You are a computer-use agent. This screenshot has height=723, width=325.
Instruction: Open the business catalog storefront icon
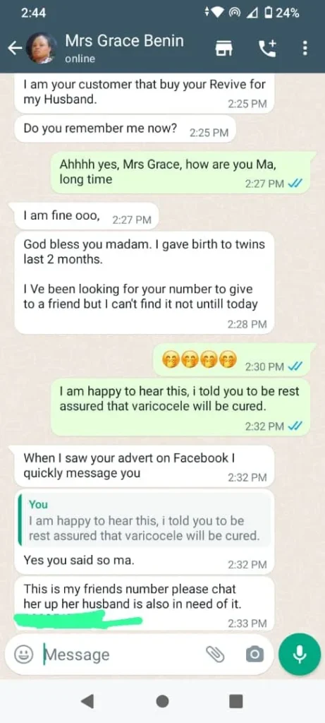pos(225,48)
